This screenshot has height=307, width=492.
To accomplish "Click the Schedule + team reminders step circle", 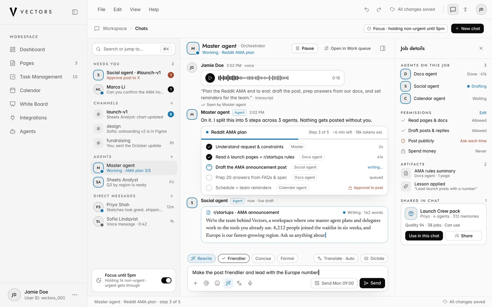I will (209, 188).
